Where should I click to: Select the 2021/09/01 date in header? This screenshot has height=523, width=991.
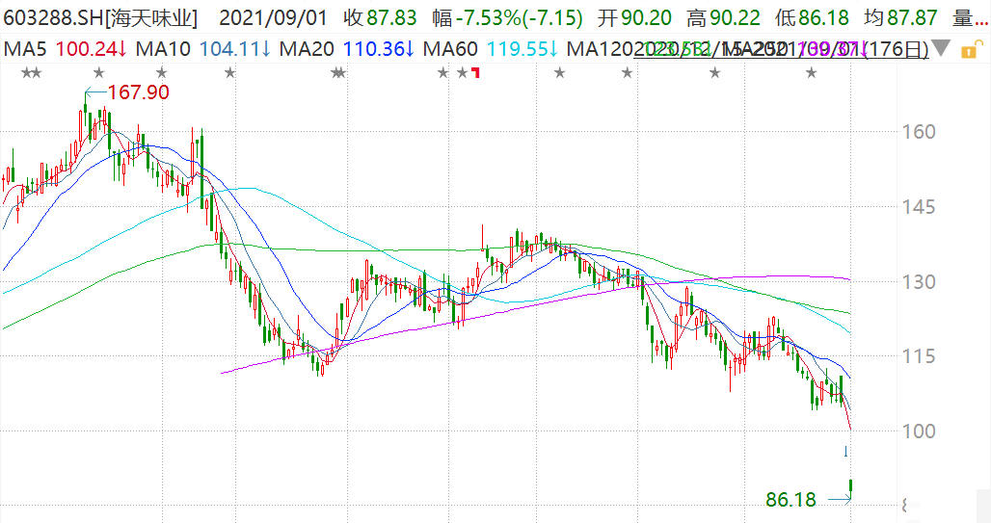[x=274, y=17]
